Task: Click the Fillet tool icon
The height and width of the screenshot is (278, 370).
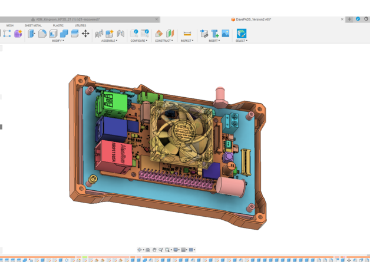Action: 42,34
